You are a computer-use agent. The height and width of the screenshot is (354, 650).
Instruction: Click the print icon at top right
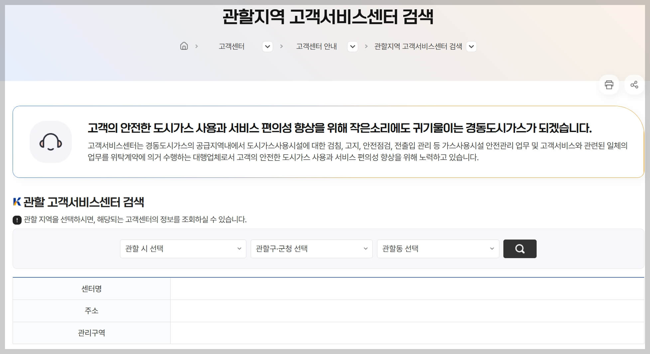(609, 85)
